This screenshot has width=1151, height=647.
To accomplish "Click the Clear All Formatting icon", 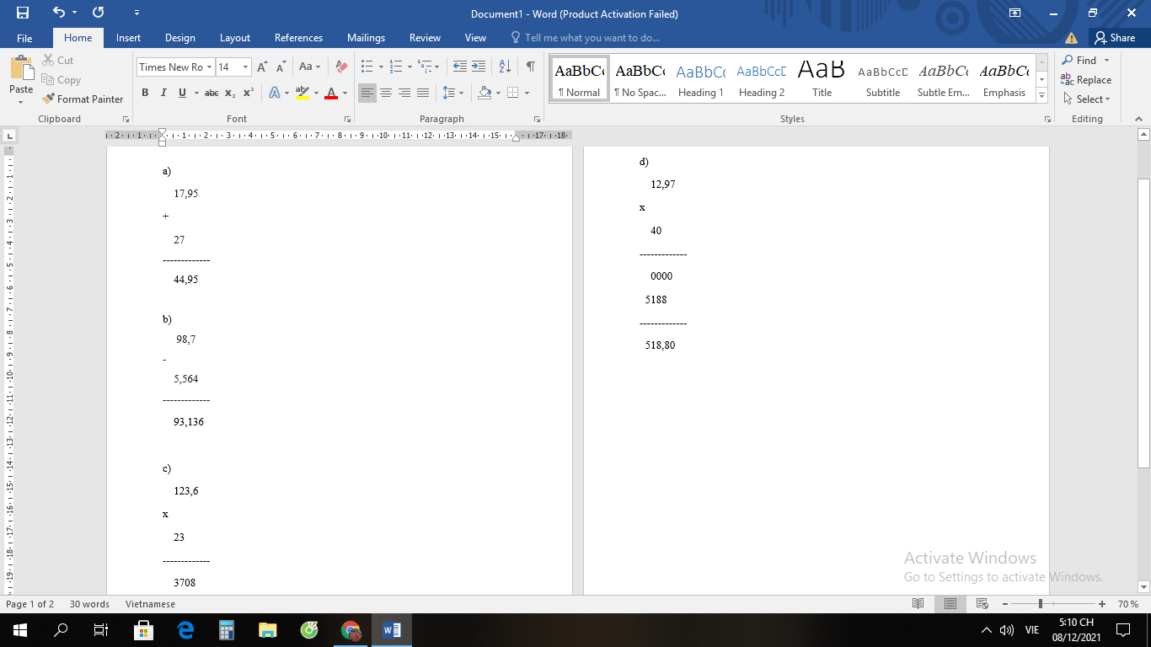I will point(341,67).
